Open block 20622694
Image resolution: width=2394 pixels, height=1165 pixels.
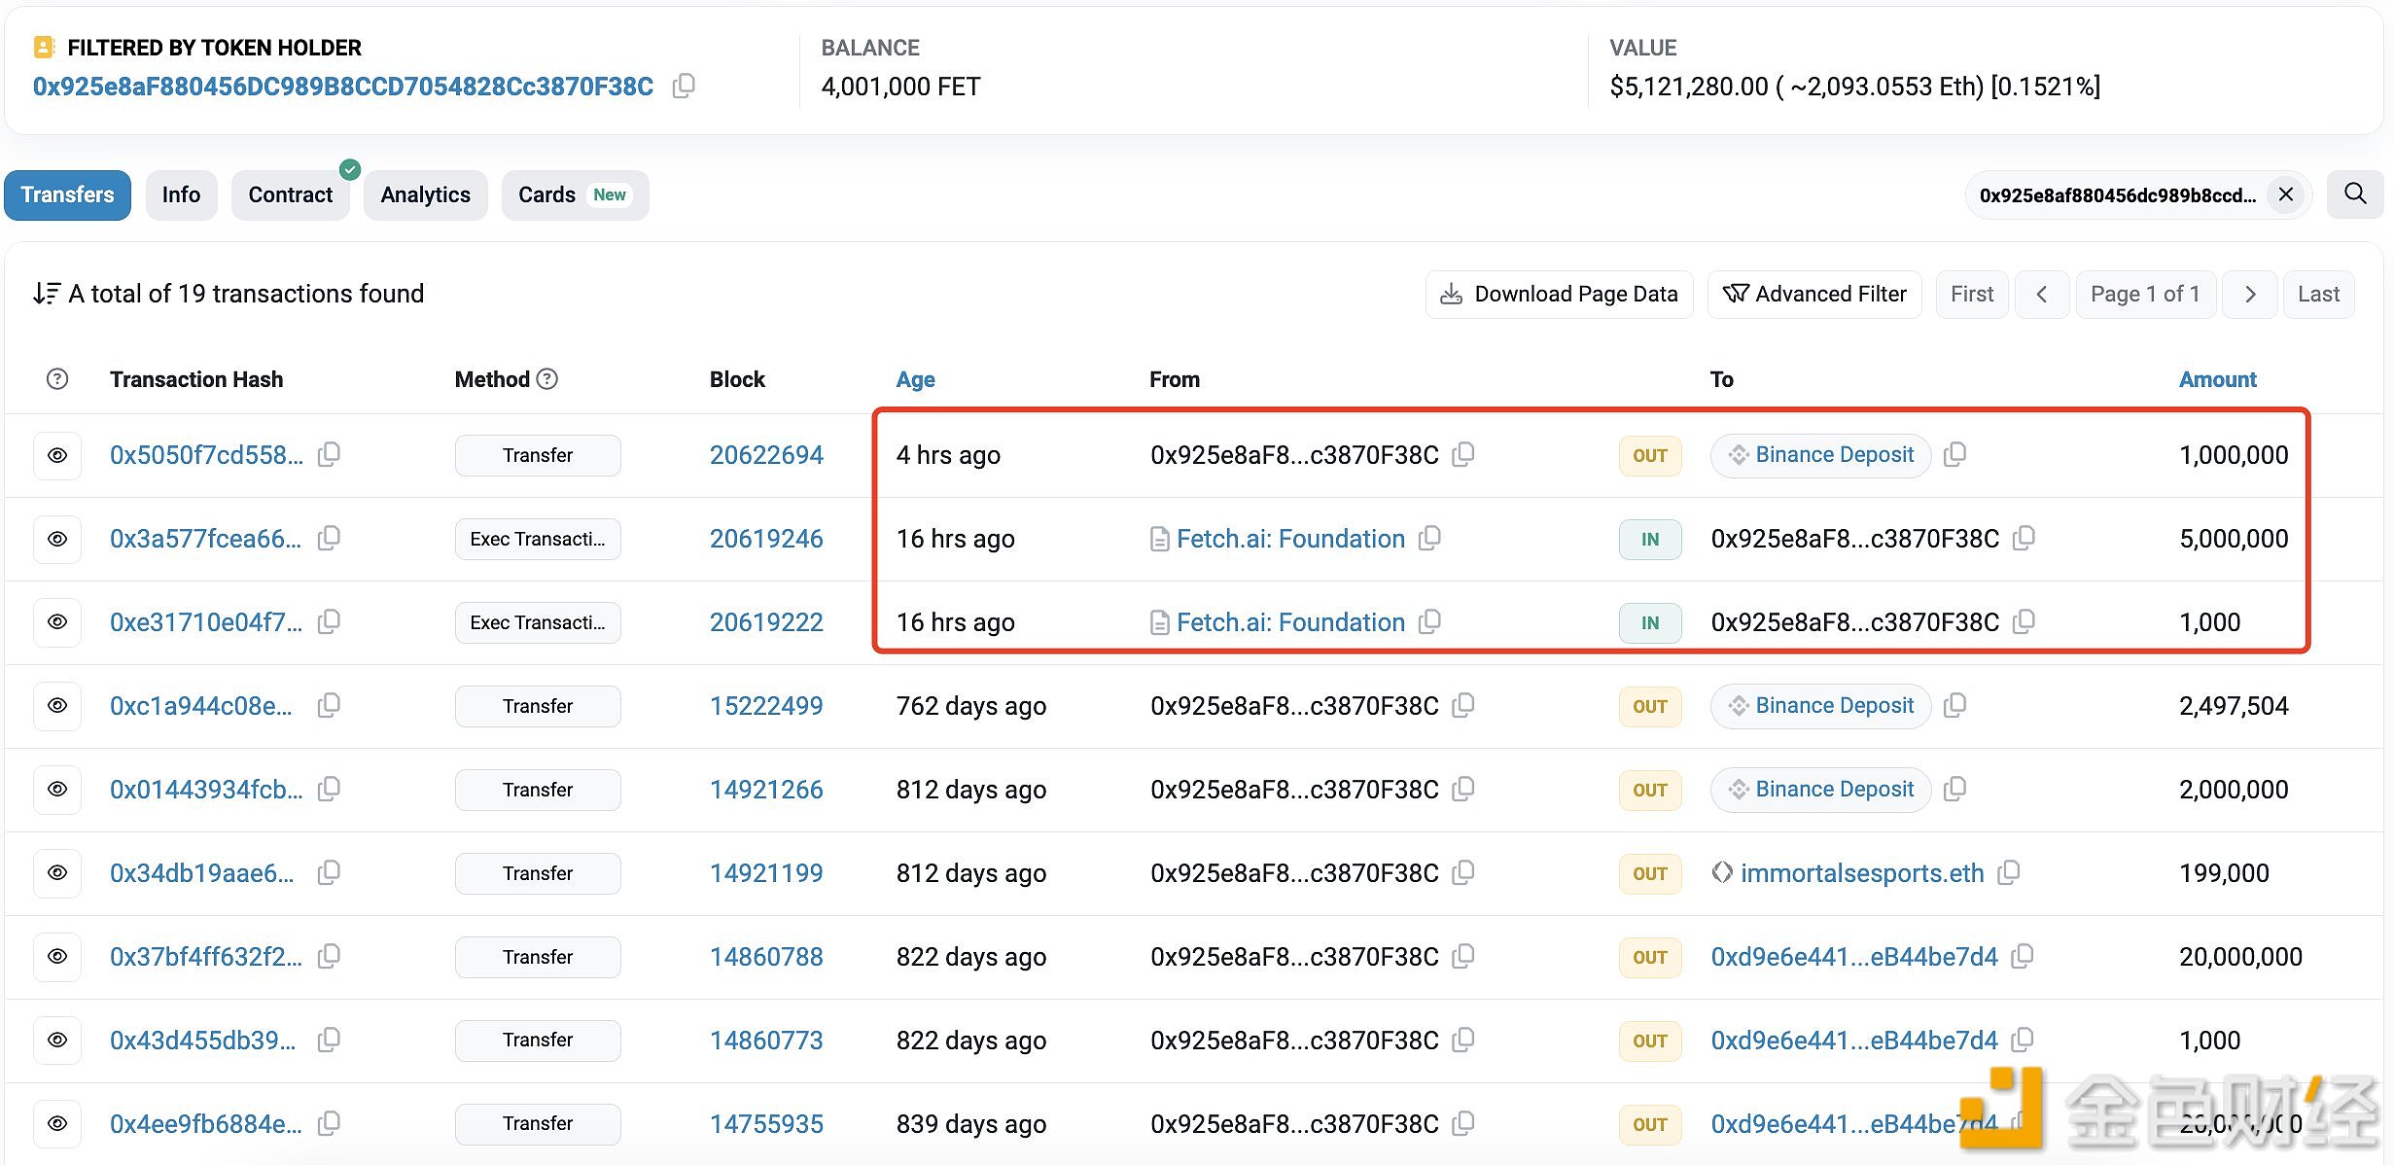pyautogui.click(x=766, y=455)
